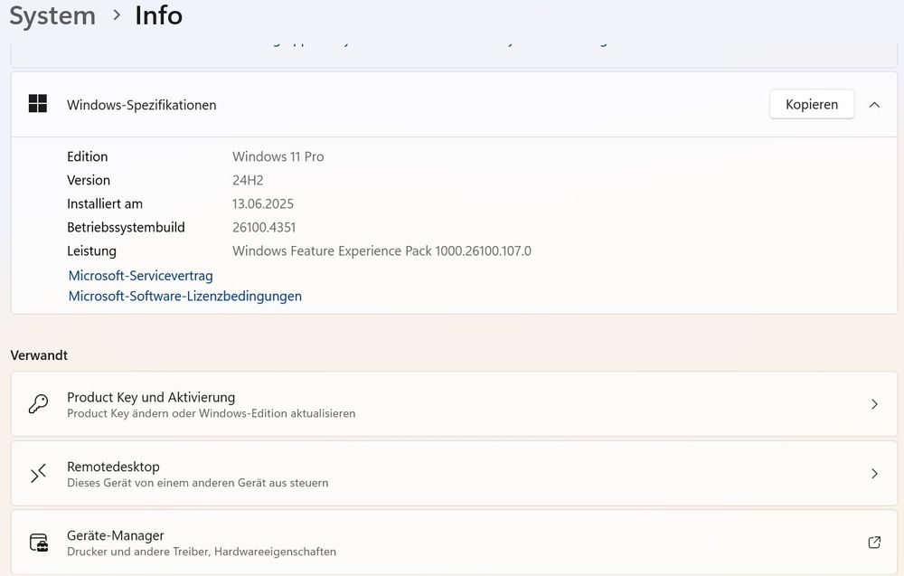Select the Edition value Windows 11 Pro
The height and width of the screenshot is (576, 904).
coord(278,156)
